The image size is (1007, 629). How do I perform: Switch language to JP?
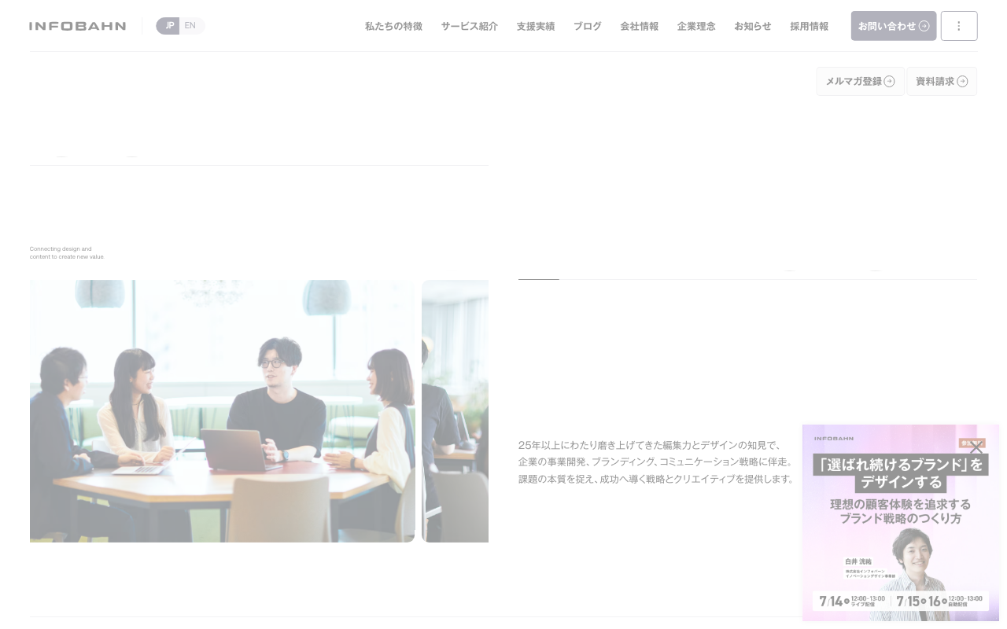168,26
